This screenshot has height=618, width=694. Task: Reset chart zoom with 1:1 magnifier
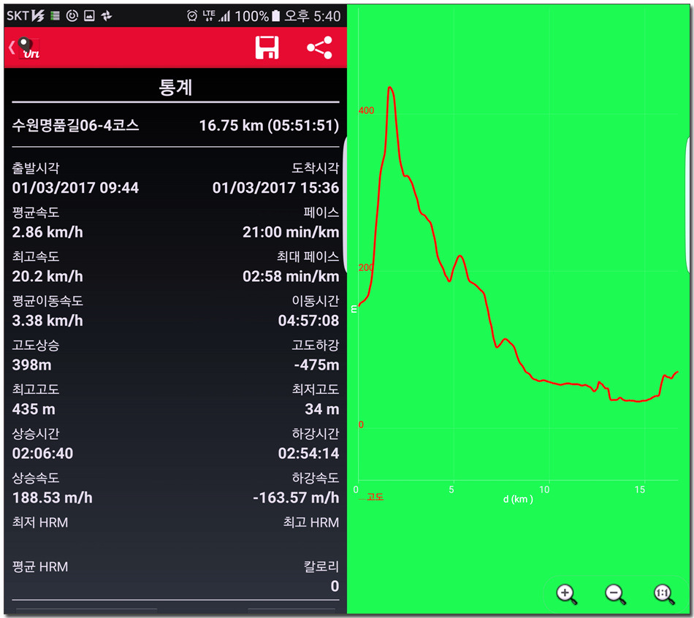(664, 594)
